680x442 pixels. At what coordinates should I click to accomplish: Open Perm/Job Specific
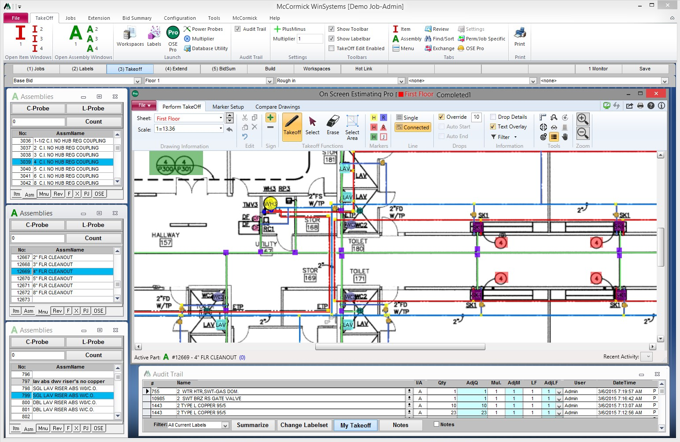pos(481,39)
